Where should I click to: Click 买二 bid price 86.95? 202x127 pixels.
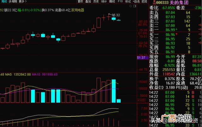(170, 39)
